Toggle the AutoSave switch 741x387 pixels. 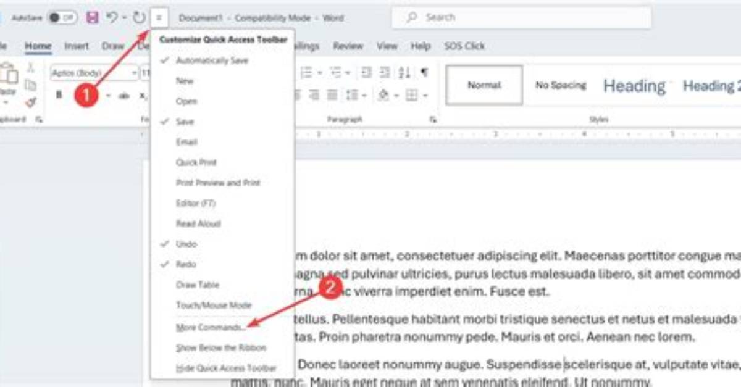[62, 18]
